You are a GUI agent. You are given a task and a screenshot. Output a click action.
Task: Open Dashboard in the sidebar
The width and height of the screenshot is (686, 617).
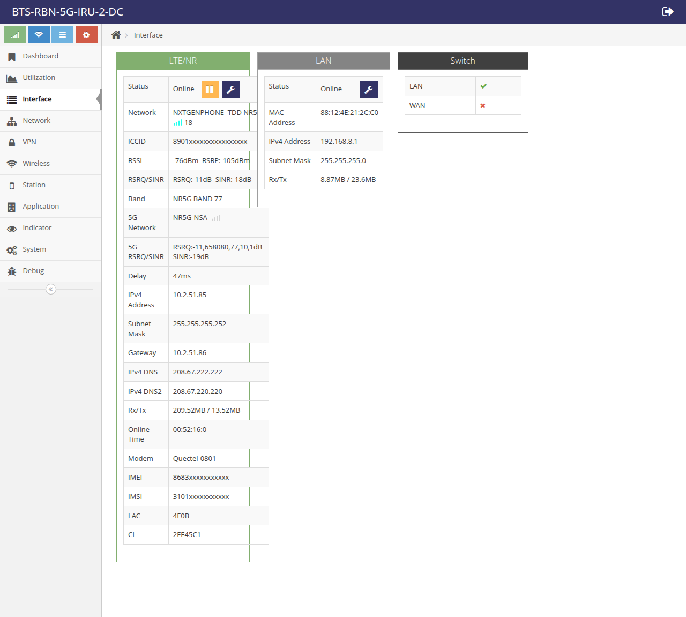[50, 56]
